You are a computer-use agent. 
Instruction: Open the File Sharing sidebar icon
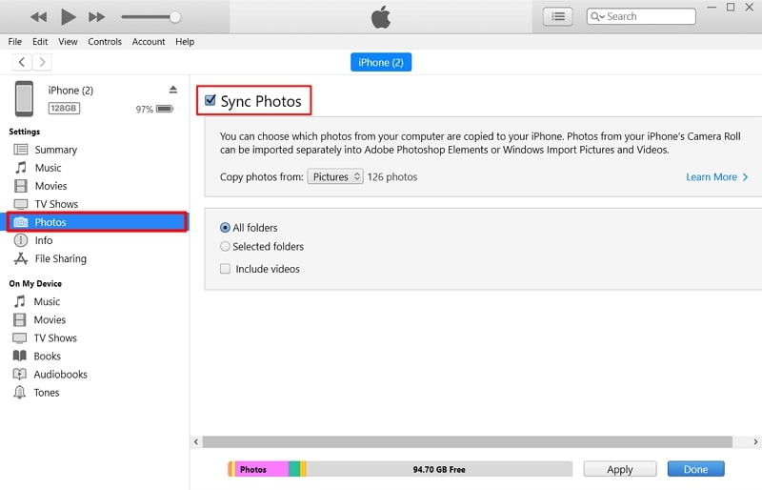coord(20,258)
